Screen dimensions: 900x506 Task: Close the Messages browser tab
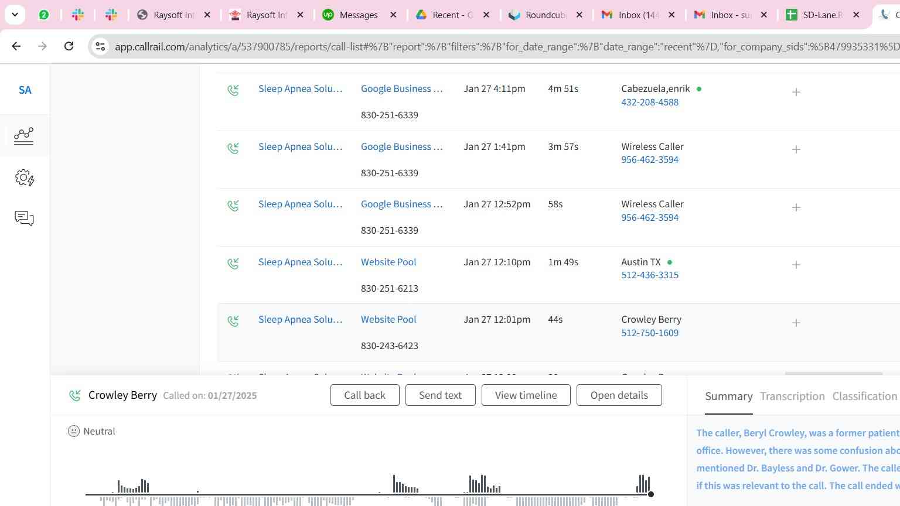click(394, 15)
